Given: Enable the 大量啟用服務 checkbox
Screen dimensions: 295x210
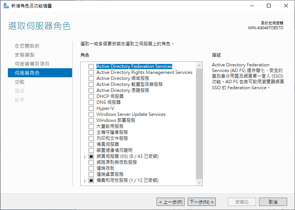Looking at the screenshot, I should point(91,126).
